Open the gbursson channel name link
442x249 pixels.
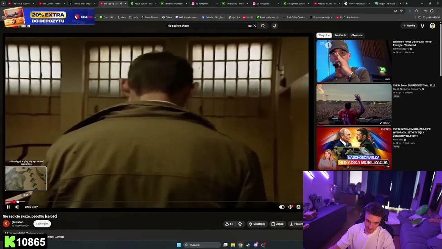pos(18,222)
